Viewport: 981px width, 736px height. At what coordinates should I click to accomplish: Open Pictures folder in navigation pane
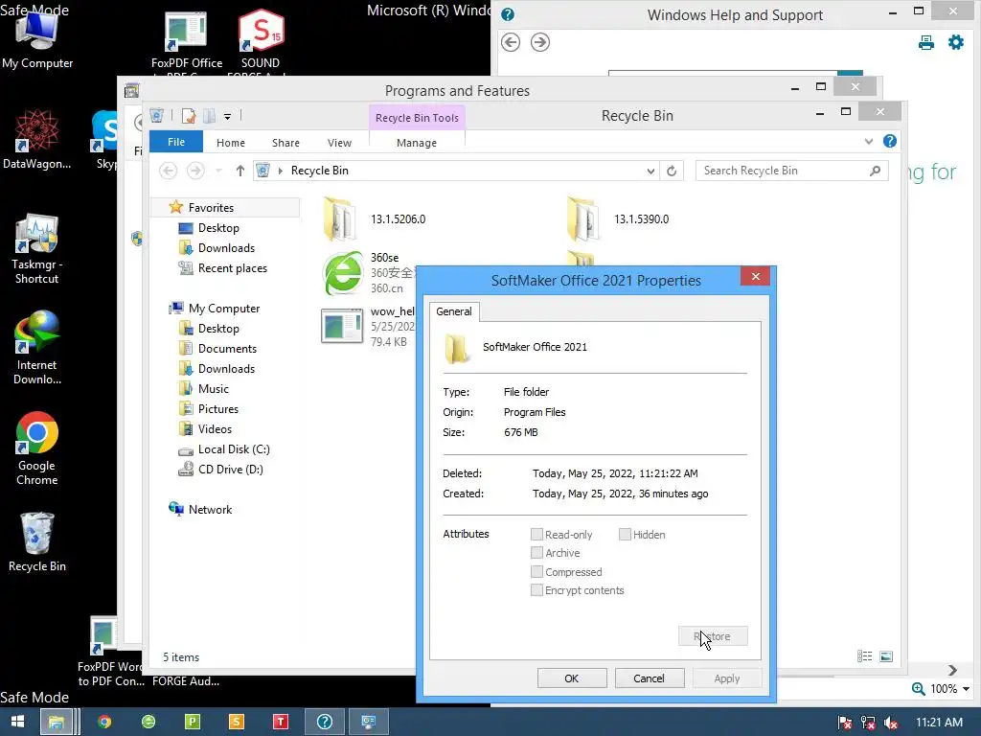pyautogui.click(x=217, y=408)
